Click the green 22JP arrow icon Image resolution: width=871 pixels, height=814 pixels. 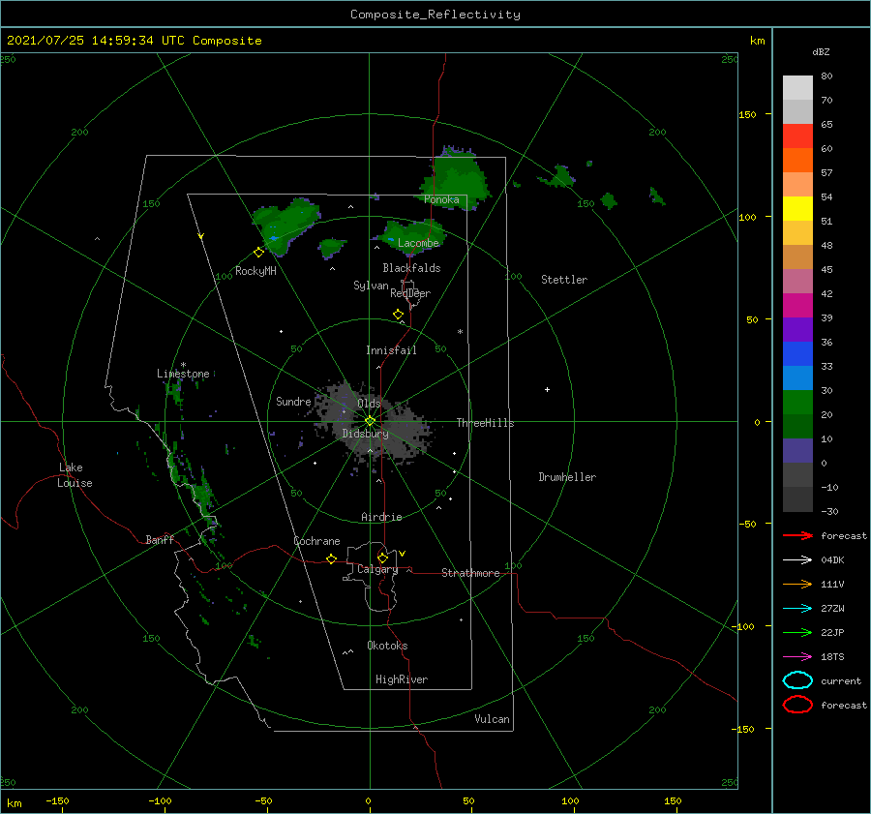[x=797, y=632]
